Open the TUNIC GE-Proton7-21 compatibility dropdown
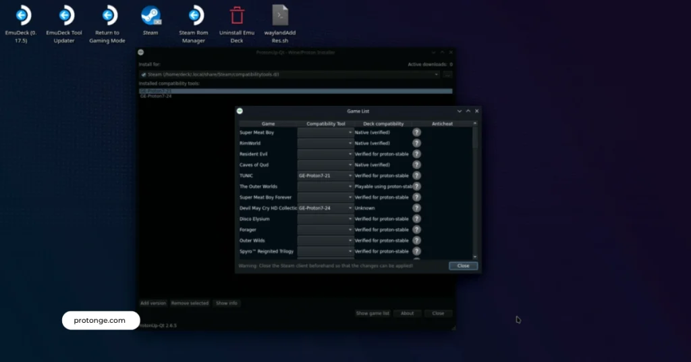 (x=325, y=176)
